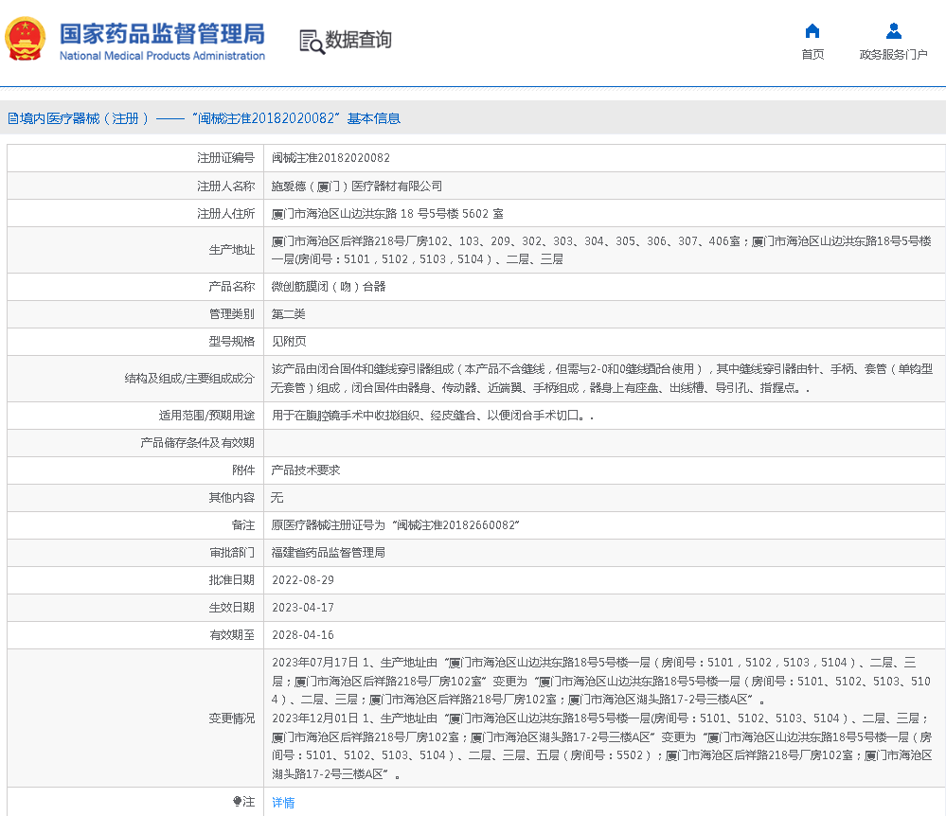Click the 产品技术要求 attachment cell
Image resolution: width=946 pixels, height=816 pixels.
coord(306,470)
